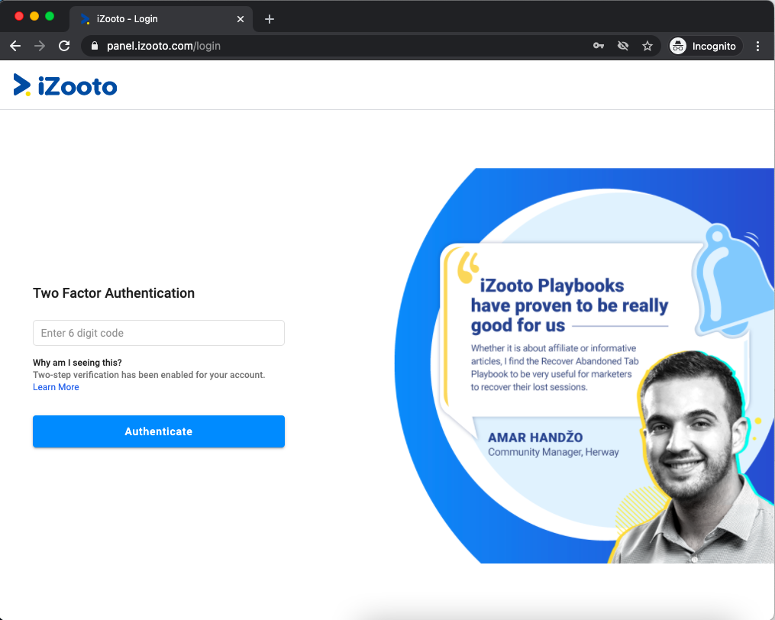The width and height of the screenshot is (775, 620).
Task: Click the Authenticate button
Action: pos(159,431)
